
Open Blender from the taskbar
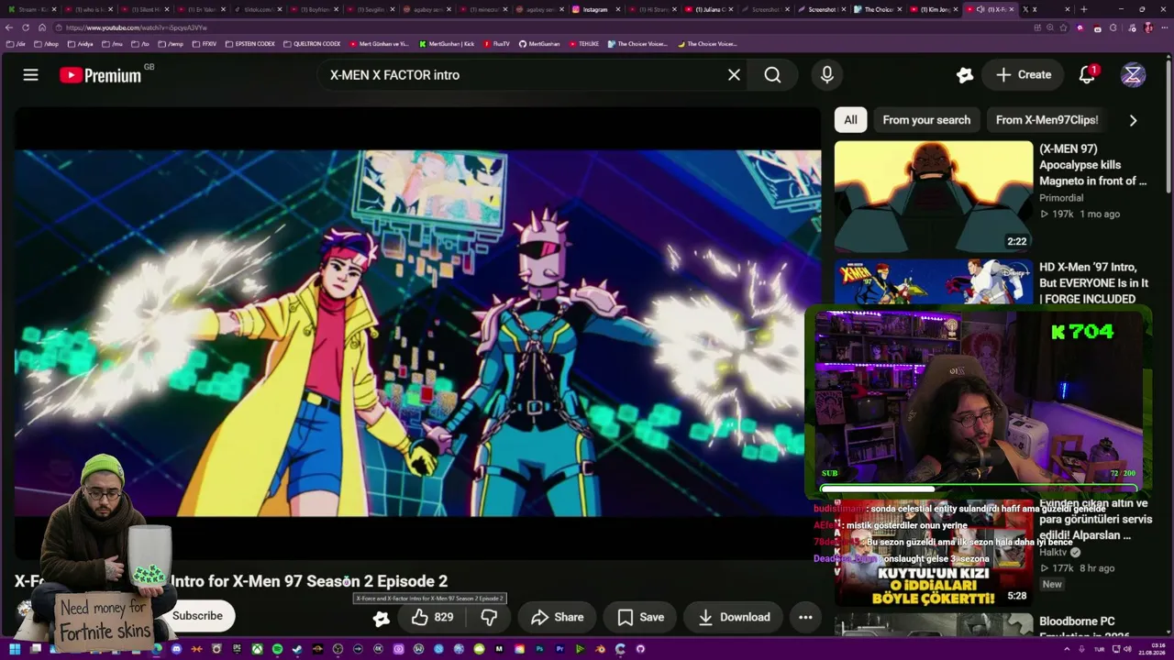[x=600, y=649]
